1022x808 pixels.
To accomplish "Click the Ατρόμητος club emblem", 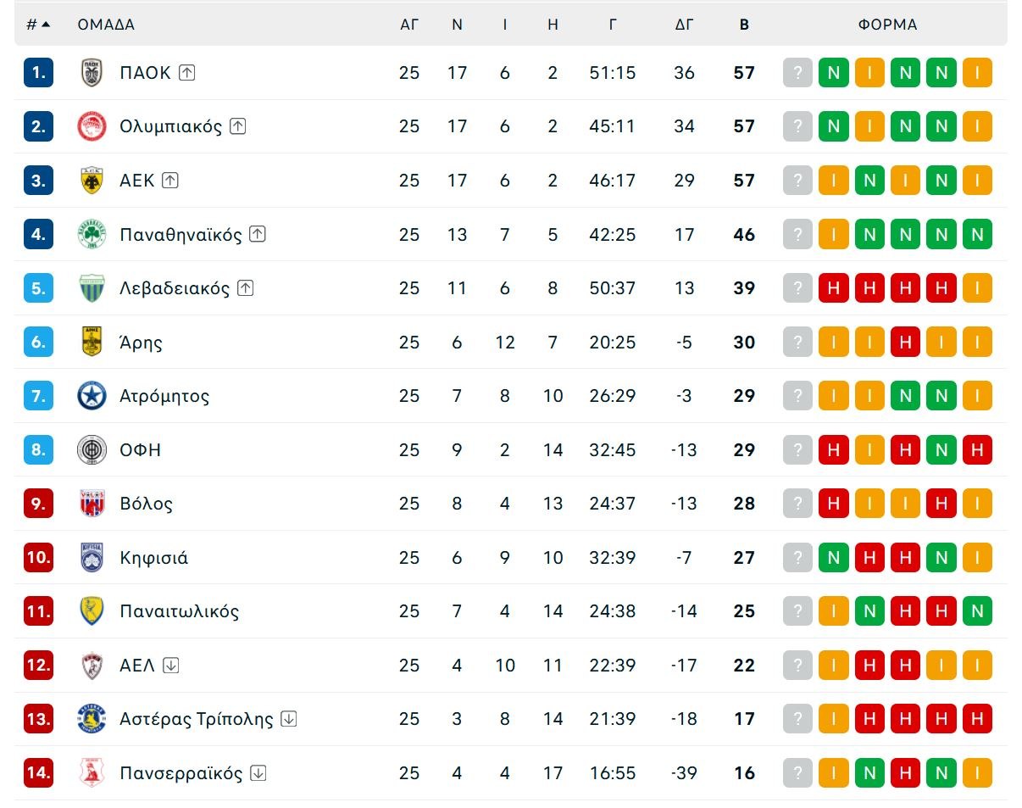I will pos(91,395).
